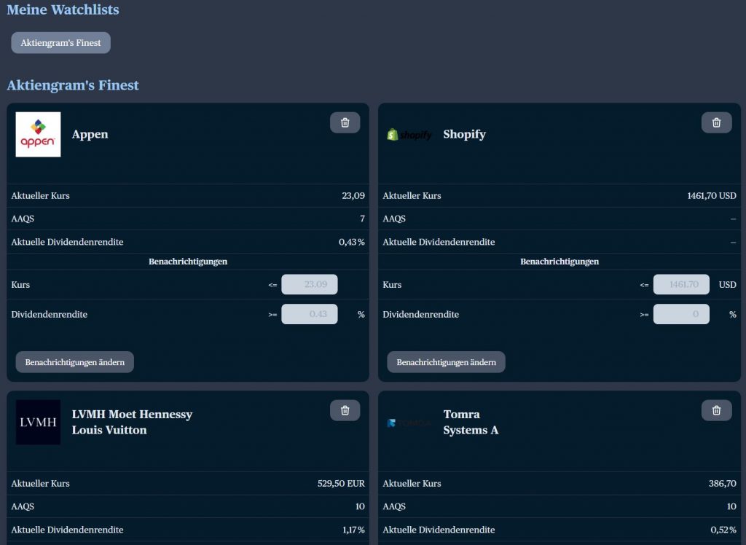Image resolution: width=746 pixels, height=545 pixels.
Task: Click Tomra price 386,70
Action: pyautogui.click(x=723, y=484)
